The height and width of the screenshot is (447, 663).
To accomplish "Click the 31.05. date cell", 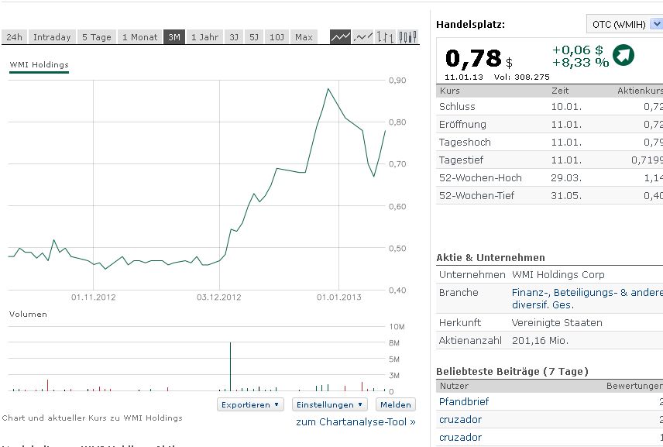I will tap(566, 195).
